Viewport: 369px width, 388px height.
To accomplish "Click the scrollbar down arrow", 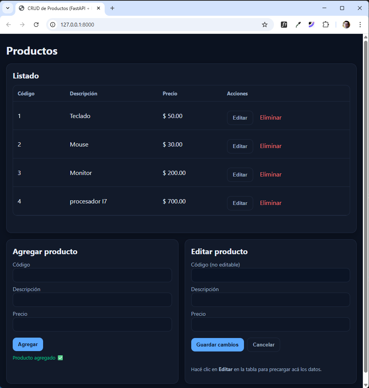I will (366, 385).
